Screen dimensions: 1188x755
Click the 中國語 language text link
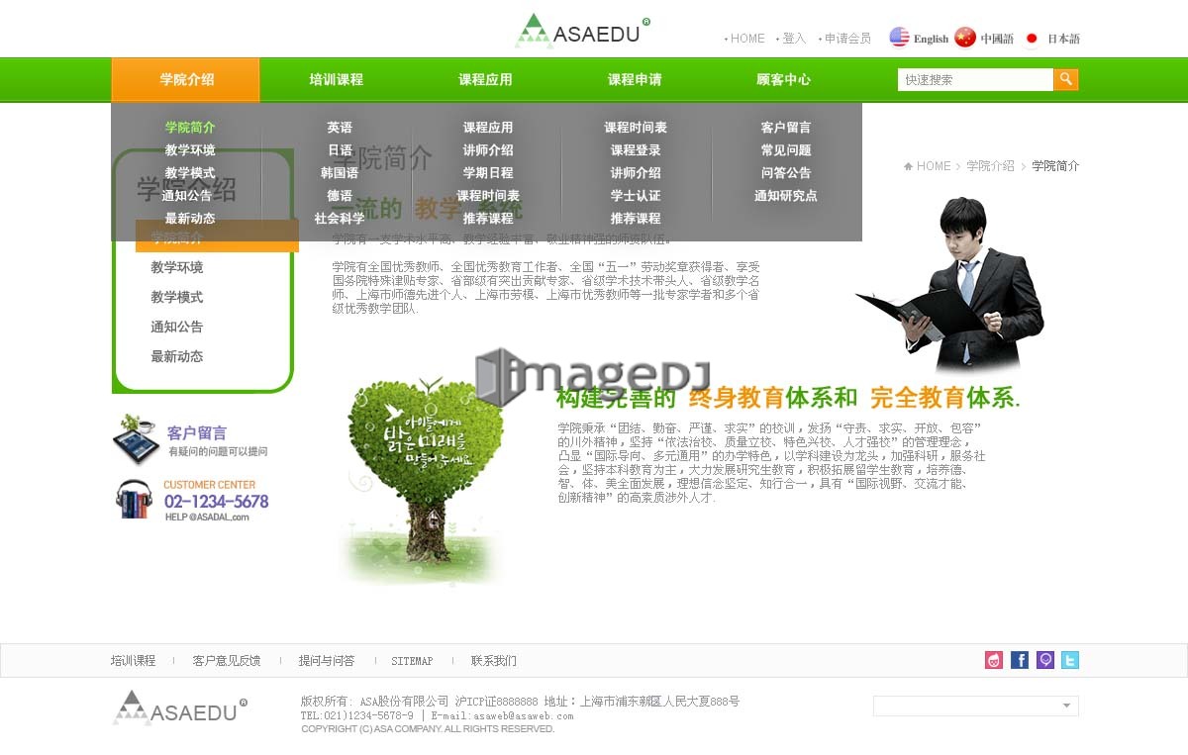tap(997, 39)
